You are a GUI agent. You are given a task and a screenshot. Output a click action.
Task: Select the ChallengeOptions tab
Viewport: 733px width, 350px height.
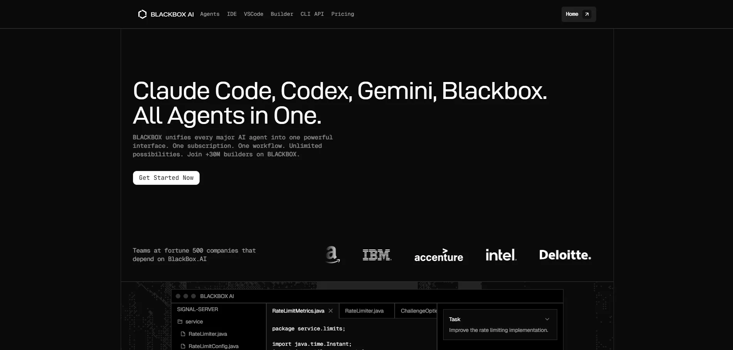tap(419, 311)
